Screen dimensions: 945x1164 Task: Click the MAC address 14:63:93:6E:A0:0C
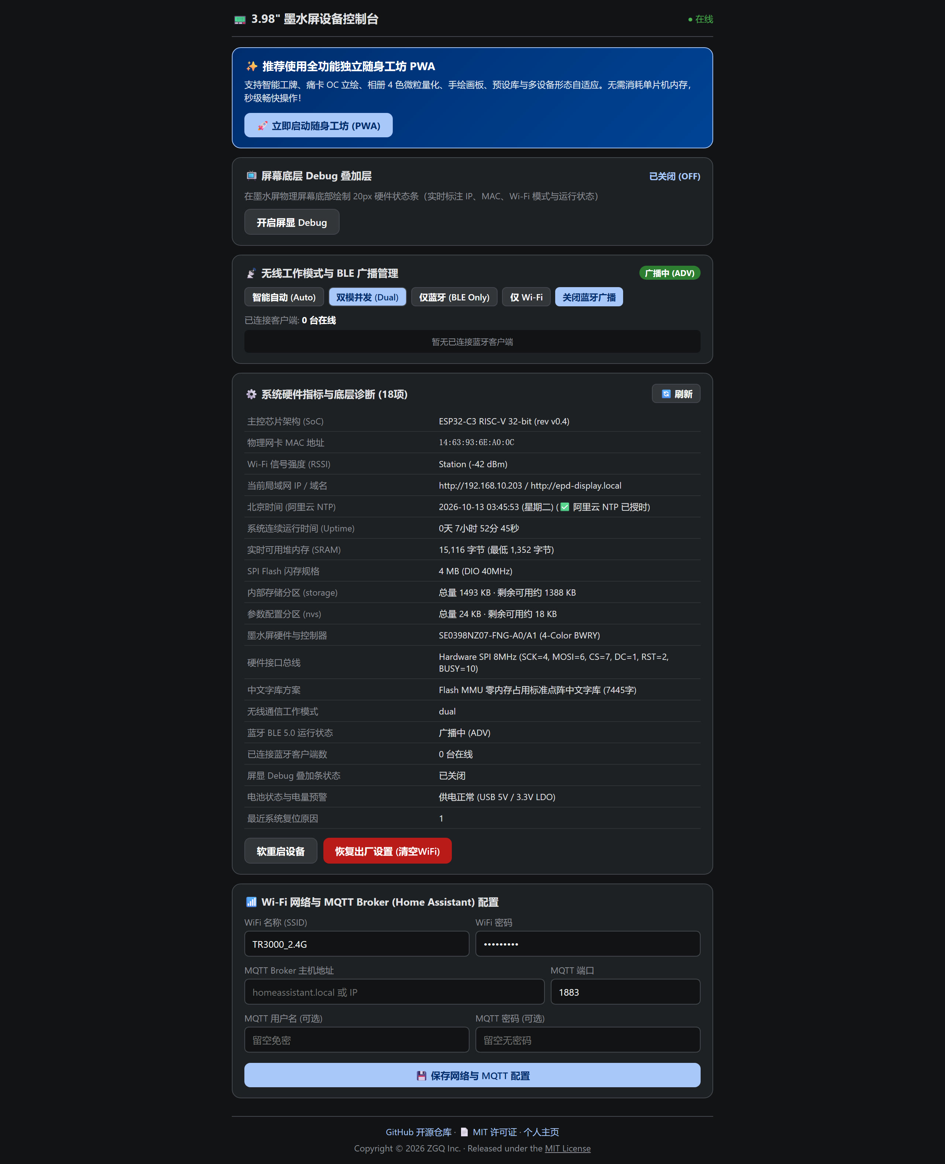pos(476,442)
